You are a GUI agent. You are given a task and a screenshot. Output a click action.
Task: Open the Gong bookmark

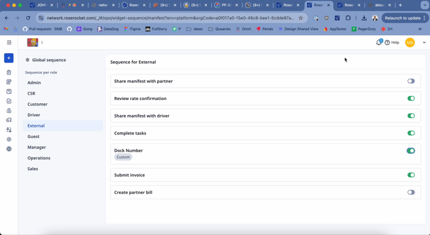pos(84,29)
